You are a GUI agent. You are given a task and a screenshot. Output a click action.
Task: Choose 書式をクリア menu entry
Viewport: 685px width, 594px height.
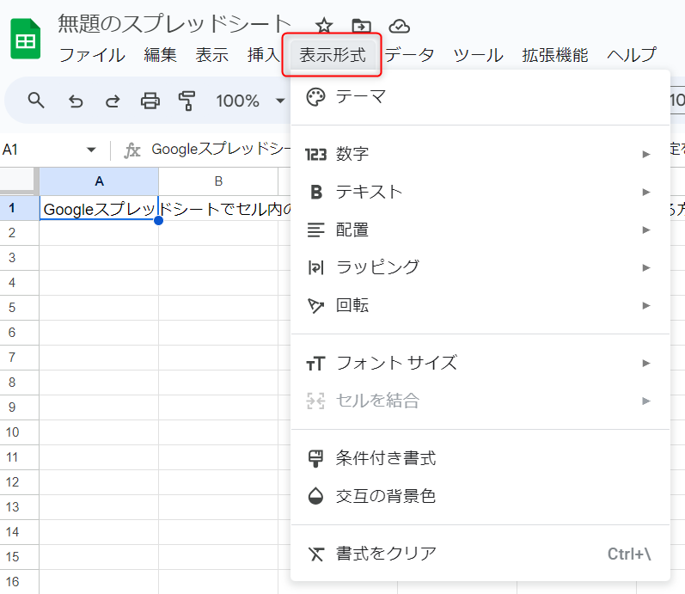tap(480, 554)
